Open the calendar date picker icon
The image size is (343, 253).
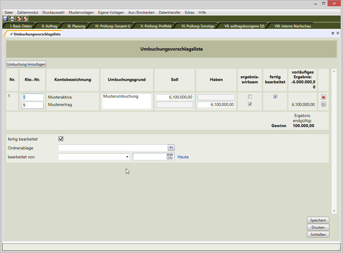pyautogui.click(x=170, y=157)
